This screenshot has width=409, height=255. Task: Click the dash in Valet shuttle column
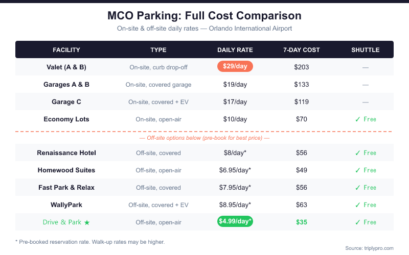pyautogui.click(x=365, y=68)
